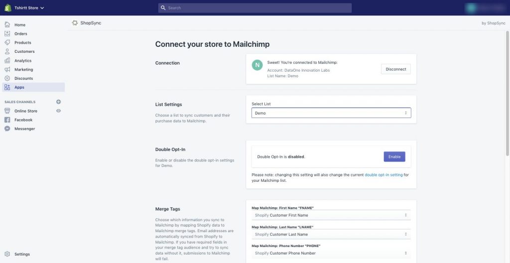The height and width of the screenshot is (263, 510).
Task: Disconnect the Mailchimp account
Action: point(396,69)
